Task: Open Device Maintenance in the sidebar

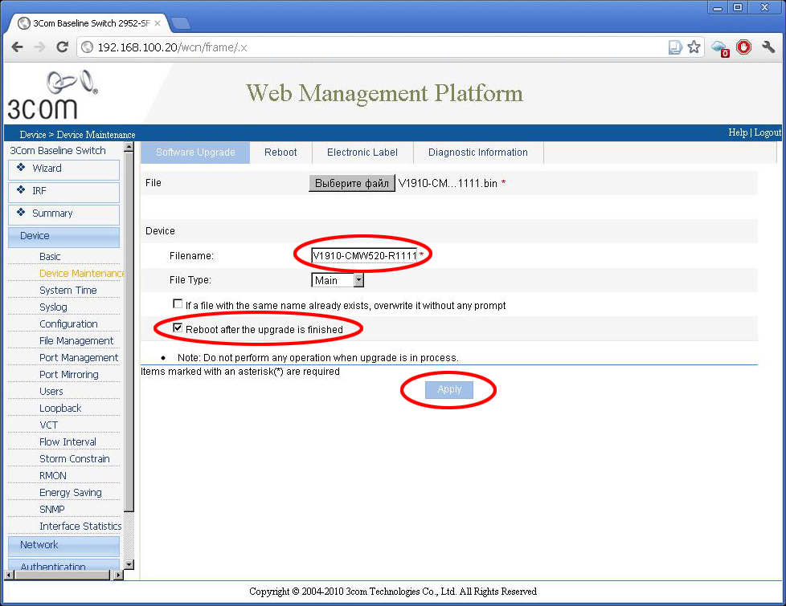Action: (82, 274)
